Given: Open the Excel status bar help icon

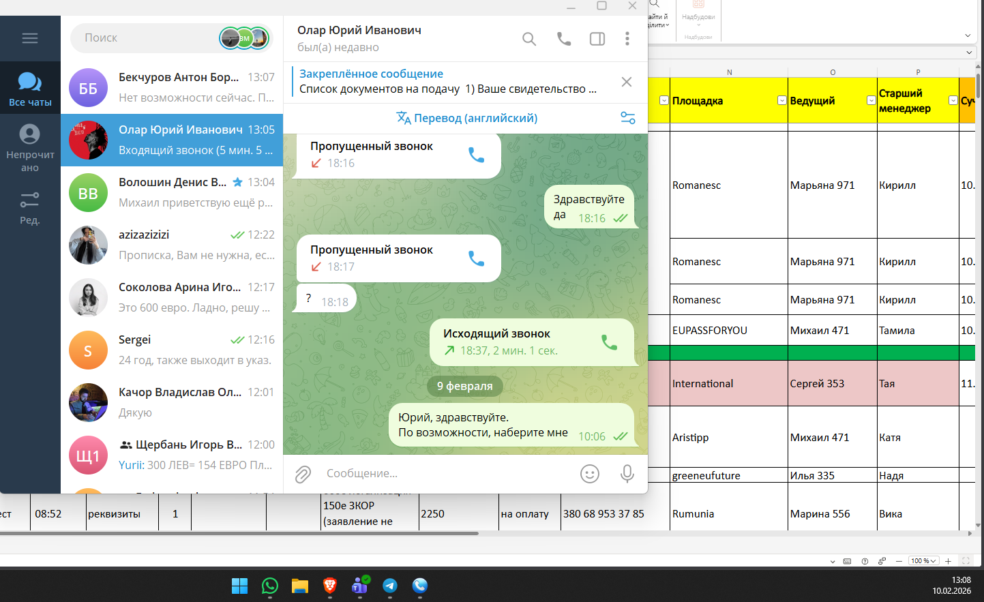Looking at the screenshot, I should coord(865,561).
